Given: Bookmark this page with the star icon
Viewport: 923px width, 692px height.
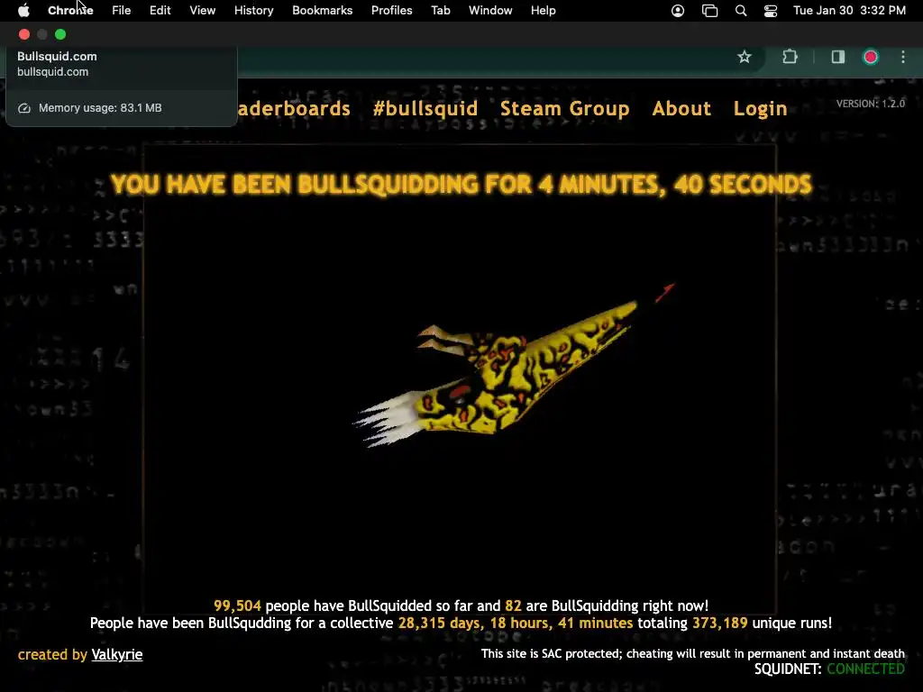Looking at the screenshot, I should tap(744, 57).
